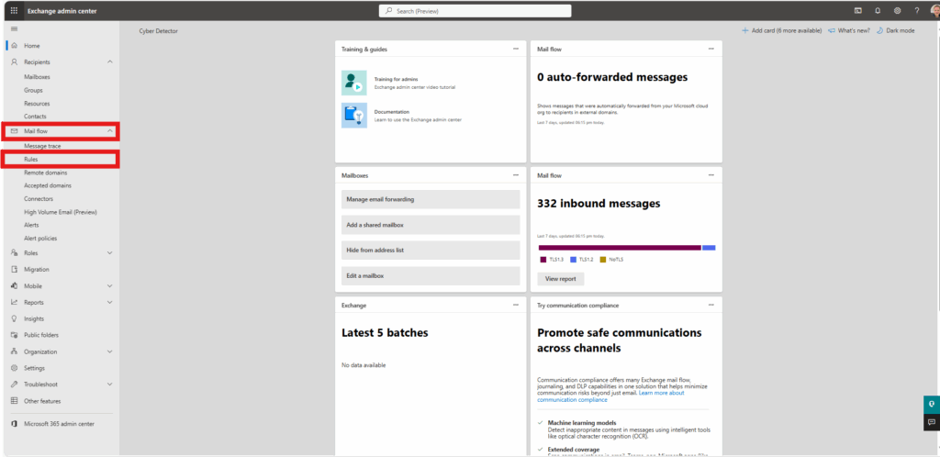Click the Other features grid icon
This screenshot has width=940, height=457.
15,401
